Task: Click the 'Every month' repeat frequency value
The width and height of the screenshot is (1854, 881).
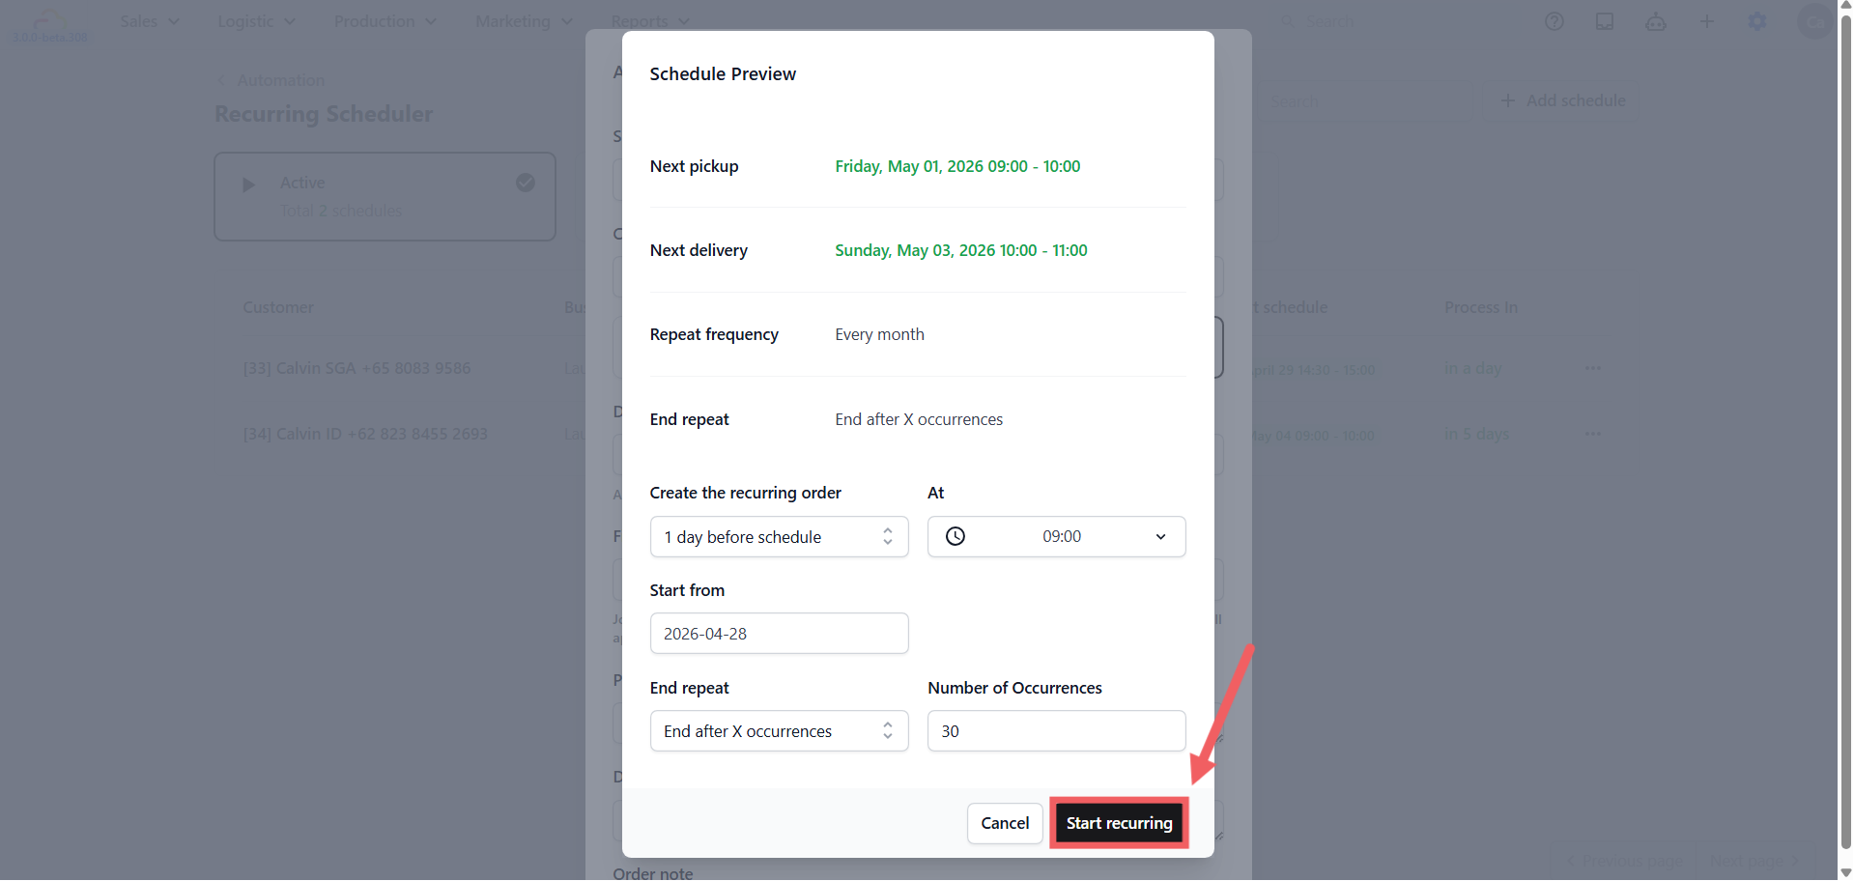Action: pyautogui.click(x=879, y=334)
